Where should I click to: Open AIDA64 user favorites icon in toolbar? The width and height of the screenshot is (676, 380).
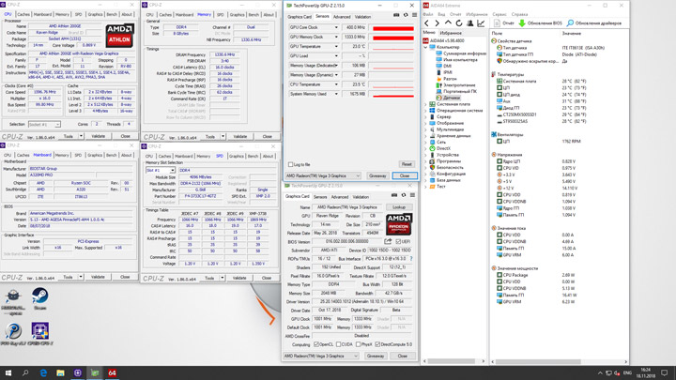coord(470,23)
